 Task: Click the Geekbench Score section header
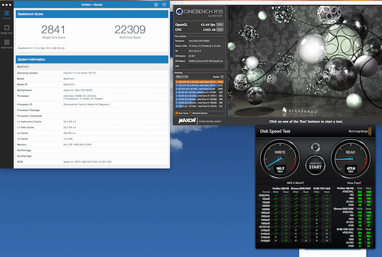click(92, 14)
